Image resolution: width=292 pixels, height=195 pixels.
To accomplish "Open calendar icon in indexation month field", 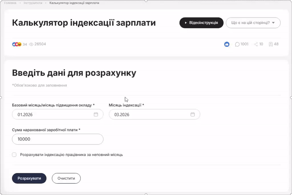I will pyautogui.click(x=193, y=114).
